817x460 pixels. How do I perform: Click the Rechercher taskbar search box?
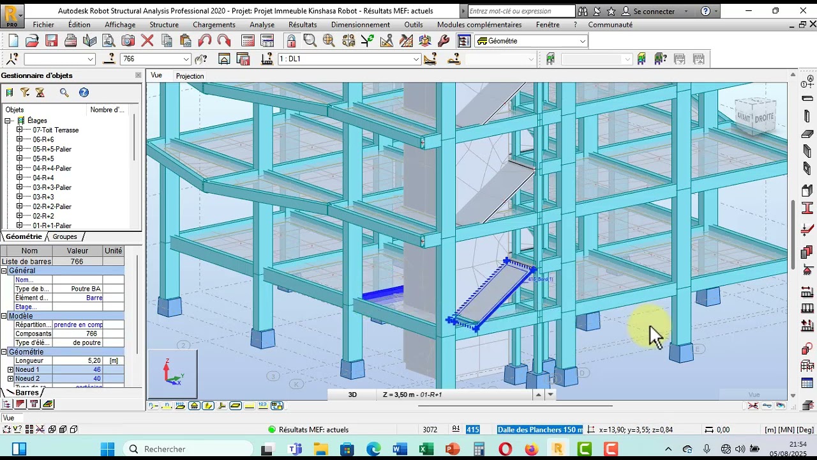point(188,449)
